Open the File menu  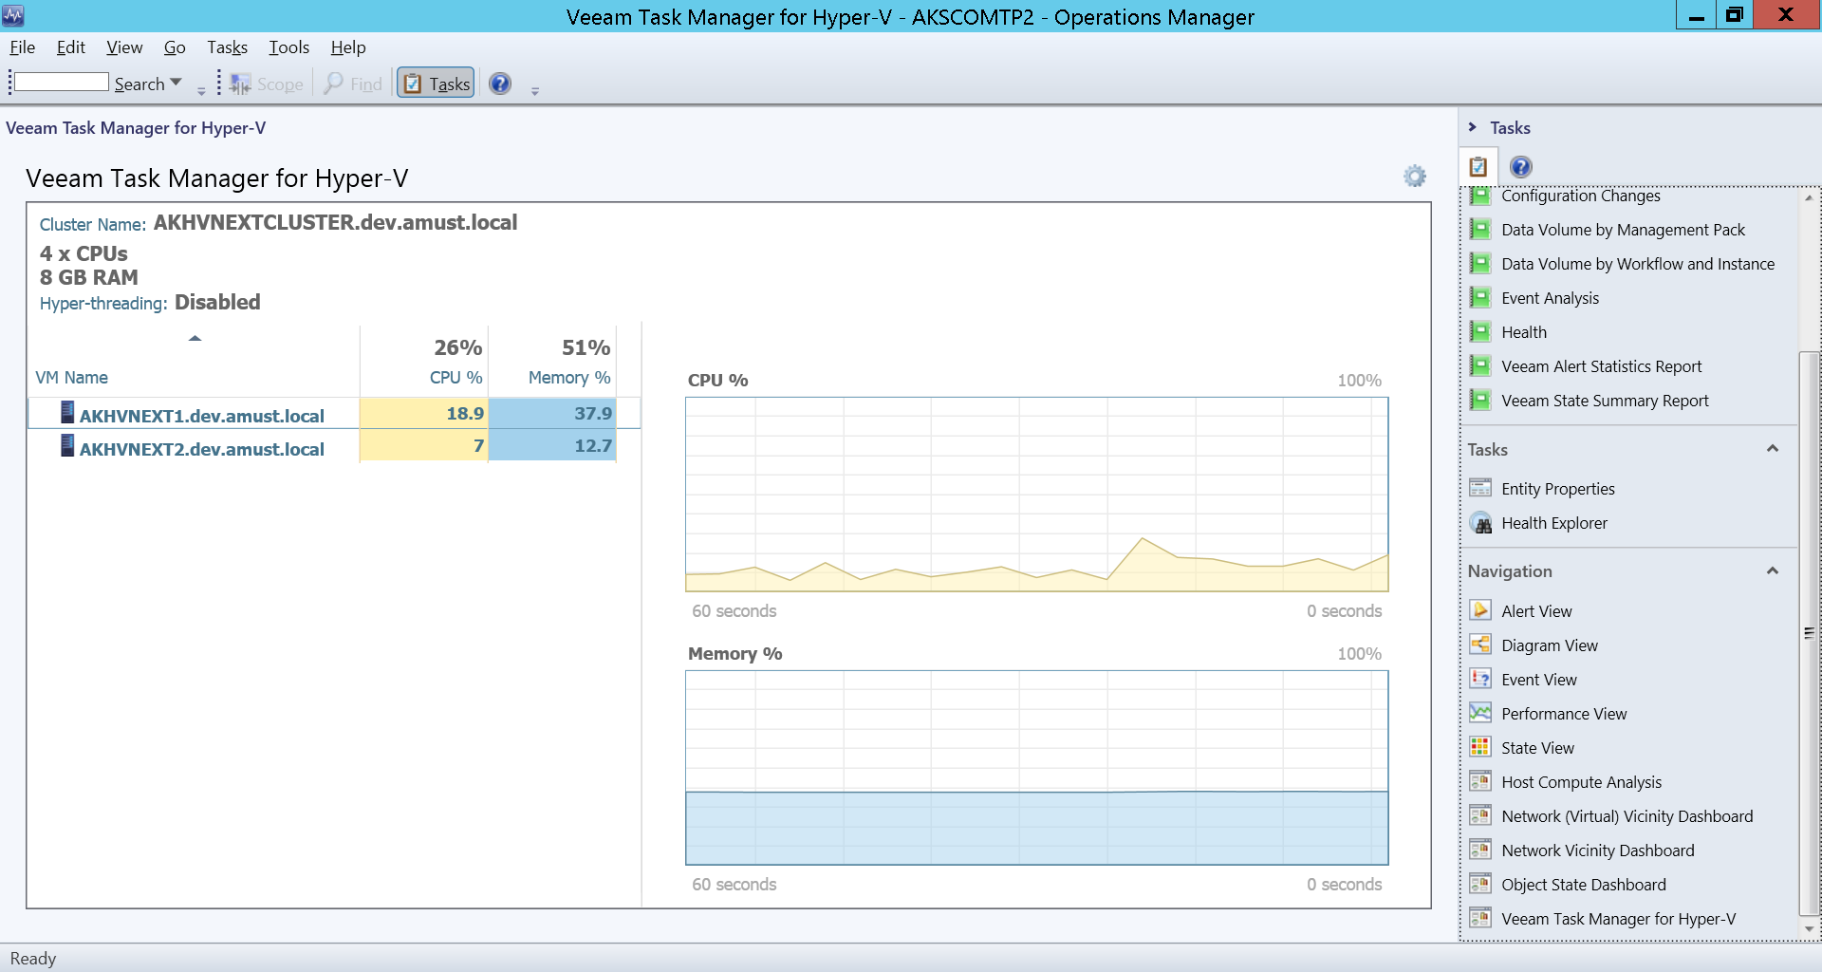pos(23,47)
